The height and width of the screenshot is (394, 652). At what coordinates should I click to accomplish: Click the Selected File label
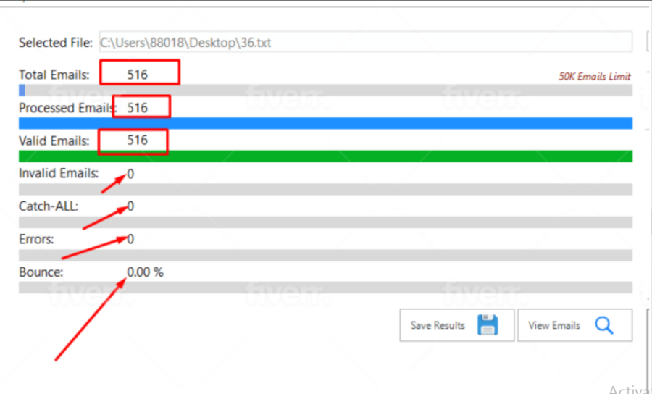point(56,43)
